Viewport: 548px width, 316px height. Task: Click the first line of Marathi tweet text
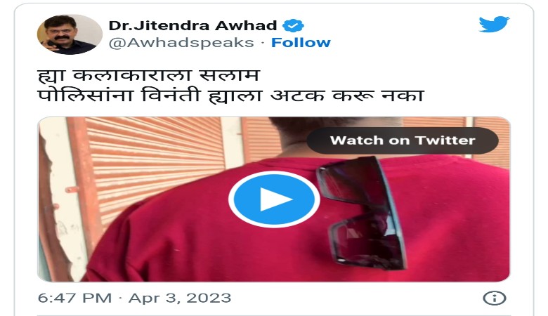click(x=148, y=75)
